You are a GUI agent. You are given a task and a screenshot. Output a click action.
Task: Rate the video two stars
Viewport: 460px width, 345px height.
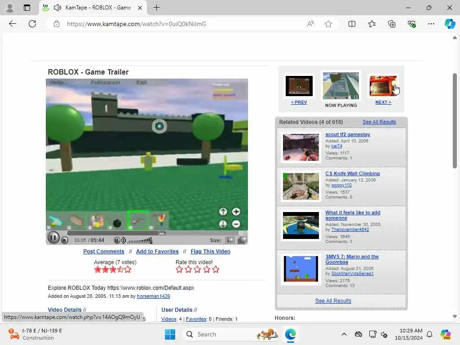[x=188, y=270]
